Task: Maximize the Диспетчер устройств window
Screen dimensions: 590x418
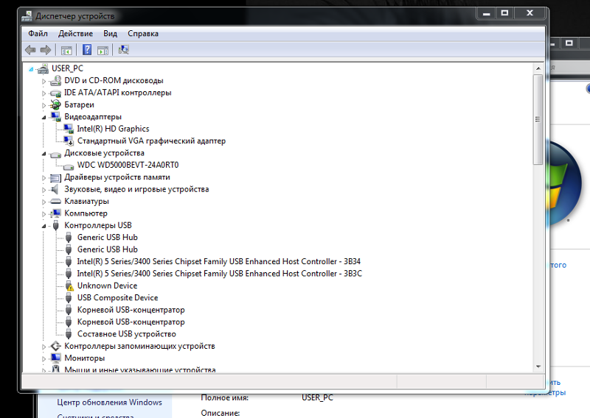Action: tap(504, 13)
